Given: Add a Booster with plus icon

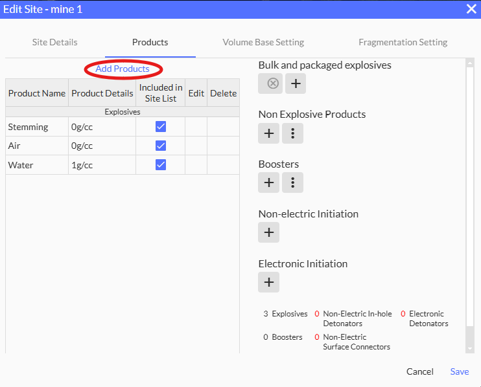Looking at the screenshot, I should 268,183.
